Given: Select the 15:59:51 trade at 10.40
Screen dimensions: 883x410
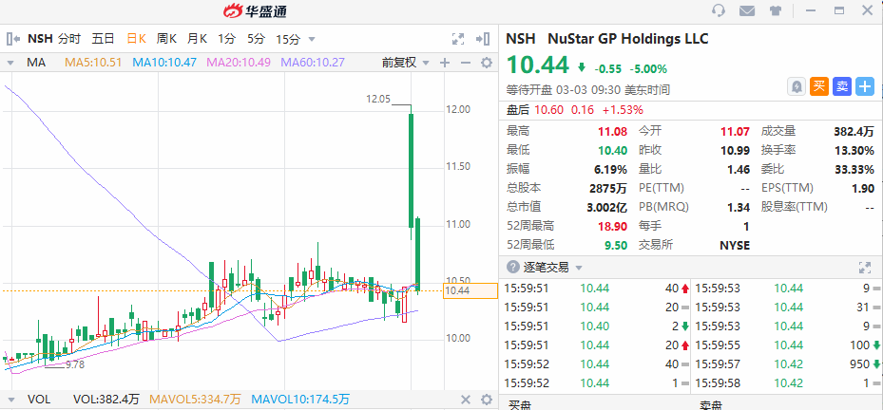Looking at the screenshot, I should [x=596, y=326].
